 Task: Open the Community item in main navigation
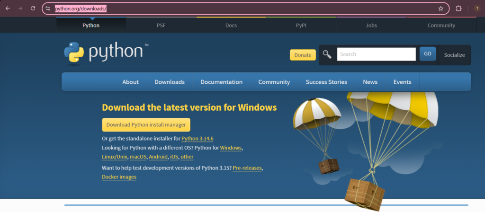(274, 82)
